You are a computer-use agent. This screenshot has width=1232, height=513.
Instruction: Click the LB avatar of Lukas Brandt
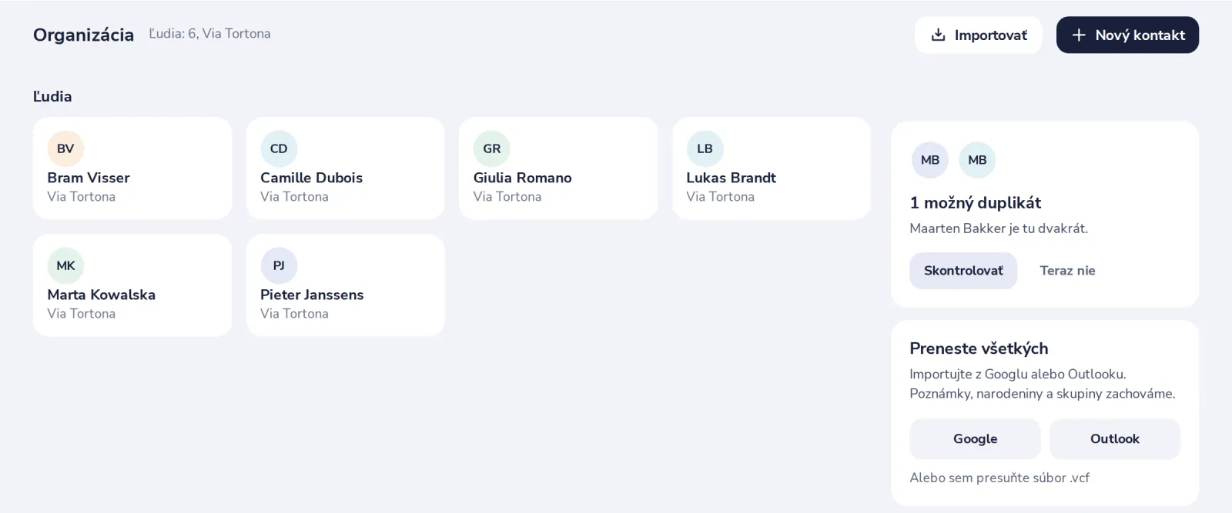point(705,148)
